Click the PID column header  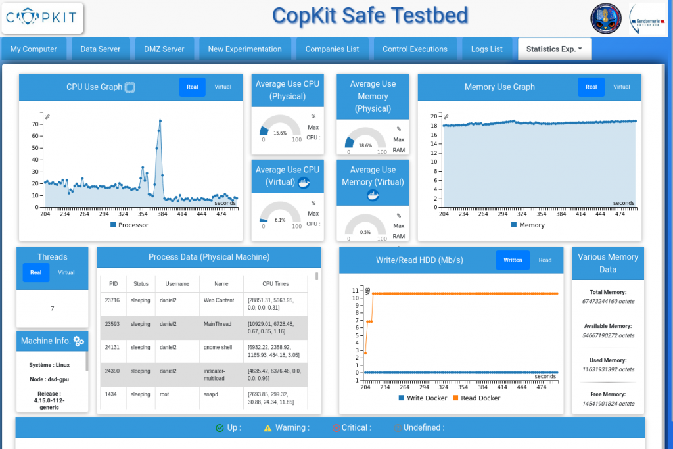tap(113, 284)
